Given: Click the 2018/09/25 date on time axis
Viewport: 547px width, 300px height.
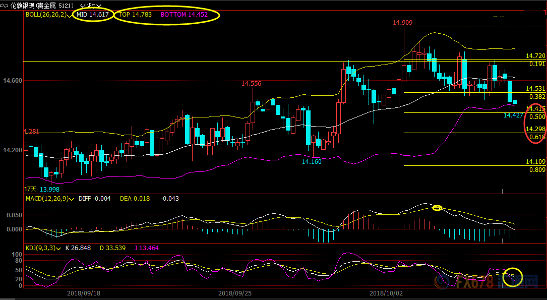Looking at the screenshot, I should [235, 293].
